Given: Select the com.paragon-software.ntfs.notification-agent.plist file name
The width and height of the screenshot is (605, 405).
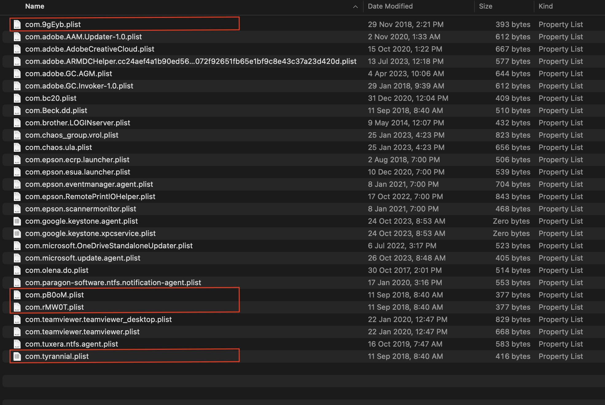Looking at the screenshot, I should click(x=113, y=282).
